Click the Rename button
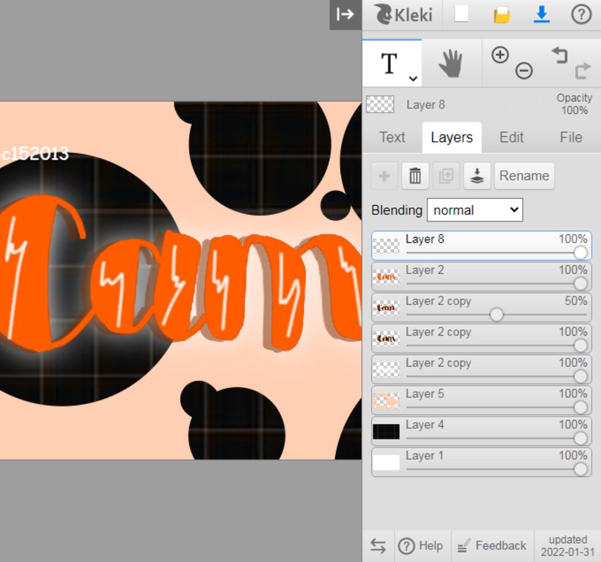 [x=524, y=176]
